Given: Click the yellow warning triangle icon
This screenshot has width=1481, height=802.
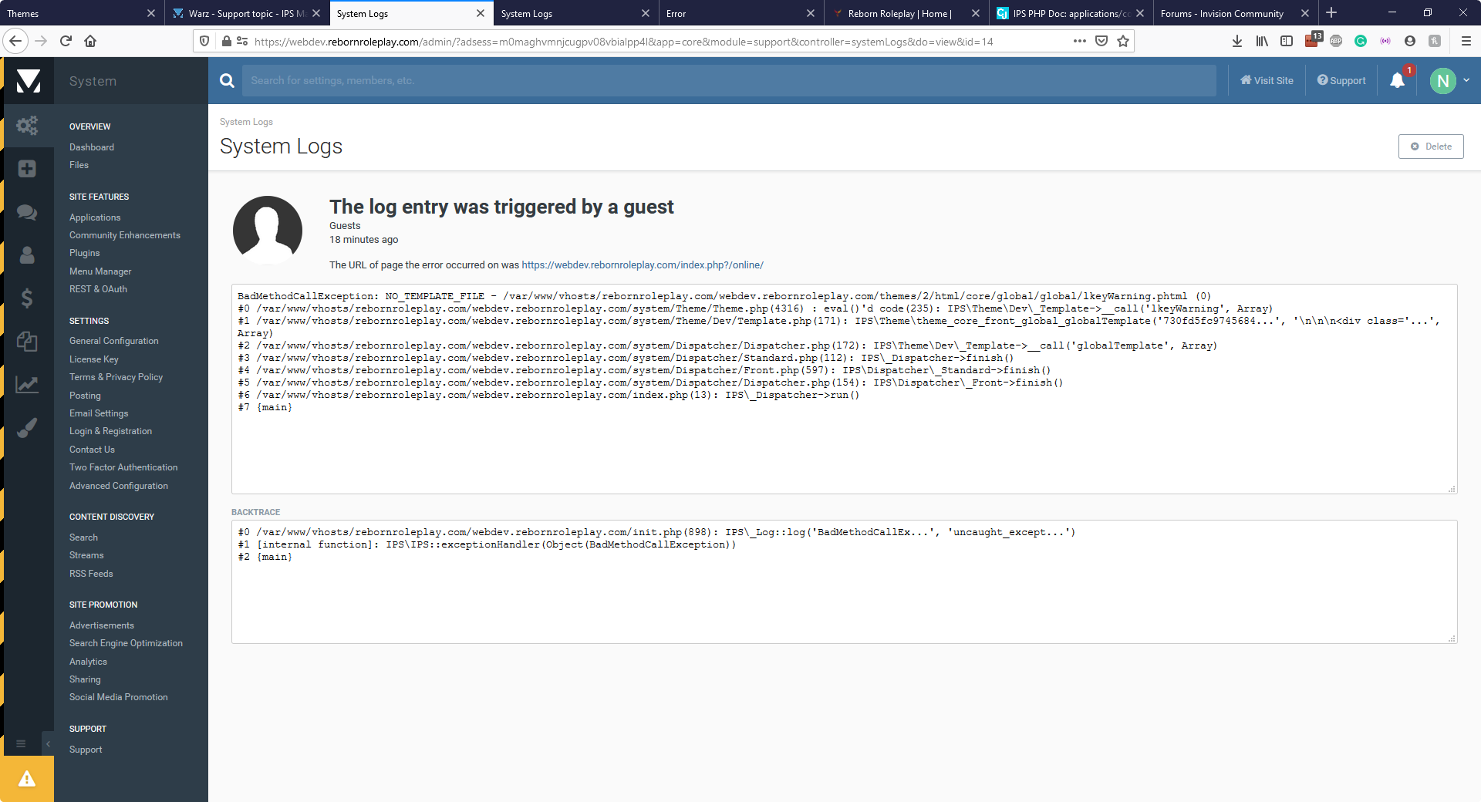Looking at the screenshot, I should pyautogui.click(x=27, y=779).
